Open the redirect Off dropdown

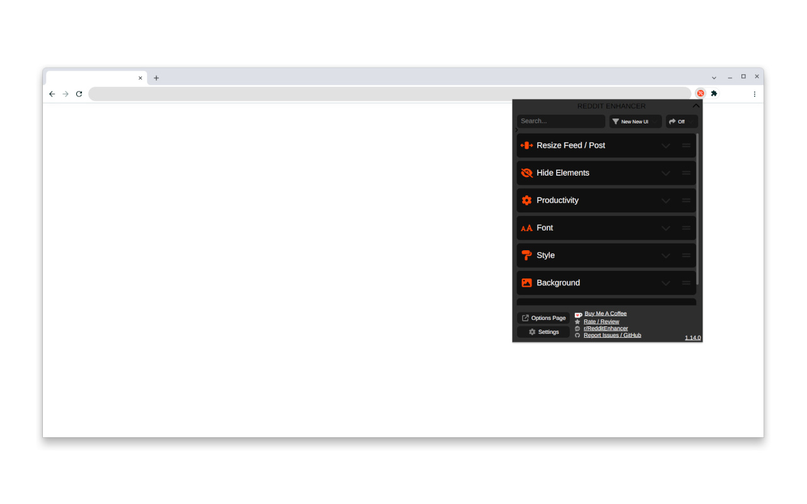(x=682, y=122)
